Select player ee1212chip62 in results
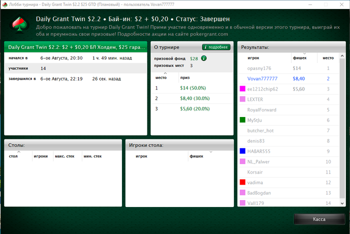The image size is (350, 234). 262,89
